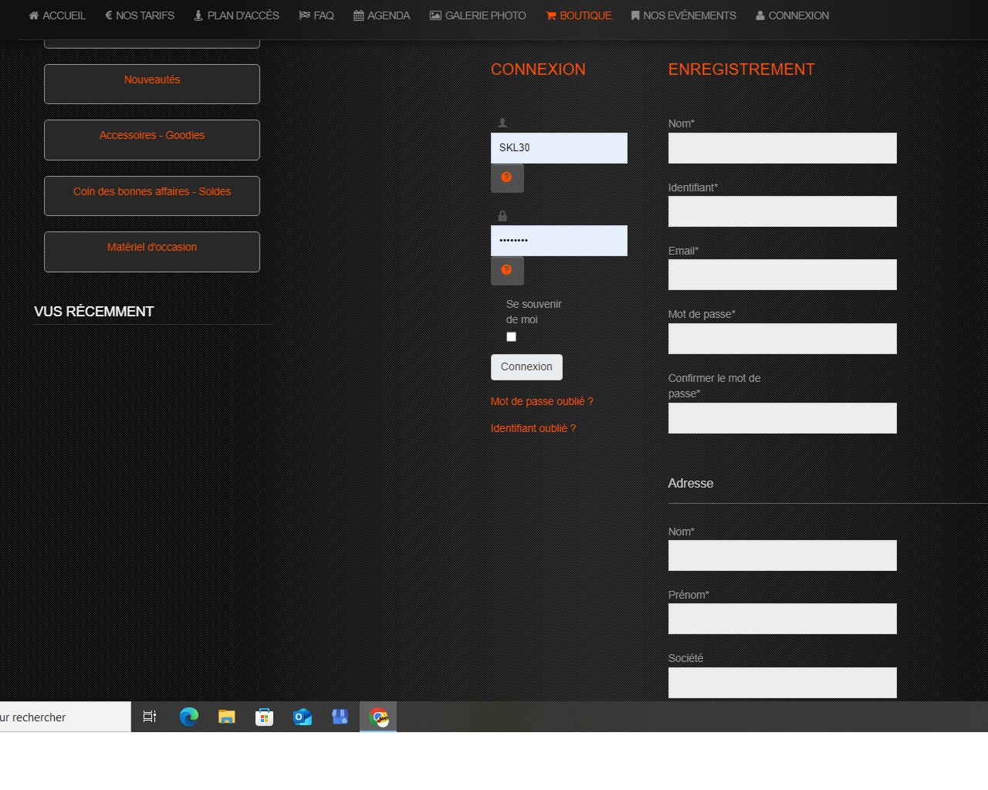Follow the Mot de passe oublié link
This screenshot has width=988, height=790.
click(x=542, y=401)
